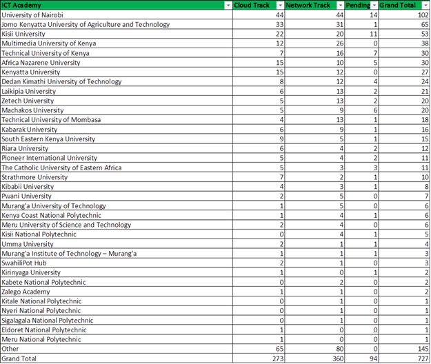Select the Multimedia University of Kenya cell

(x=50, y=43)
